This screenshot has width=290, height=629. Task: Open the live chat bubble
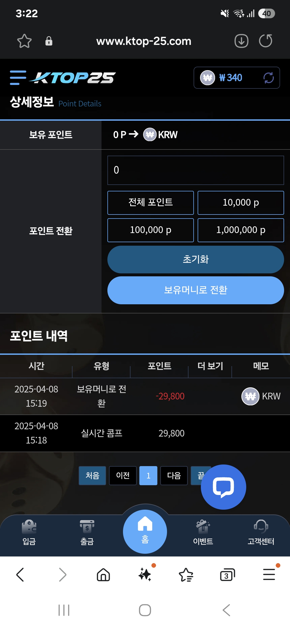[x=223, y=487]
